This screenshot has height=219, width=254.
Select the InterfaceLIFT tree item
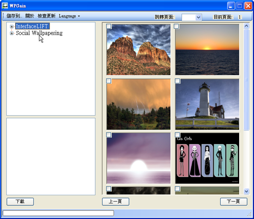(x=32, y=26)
